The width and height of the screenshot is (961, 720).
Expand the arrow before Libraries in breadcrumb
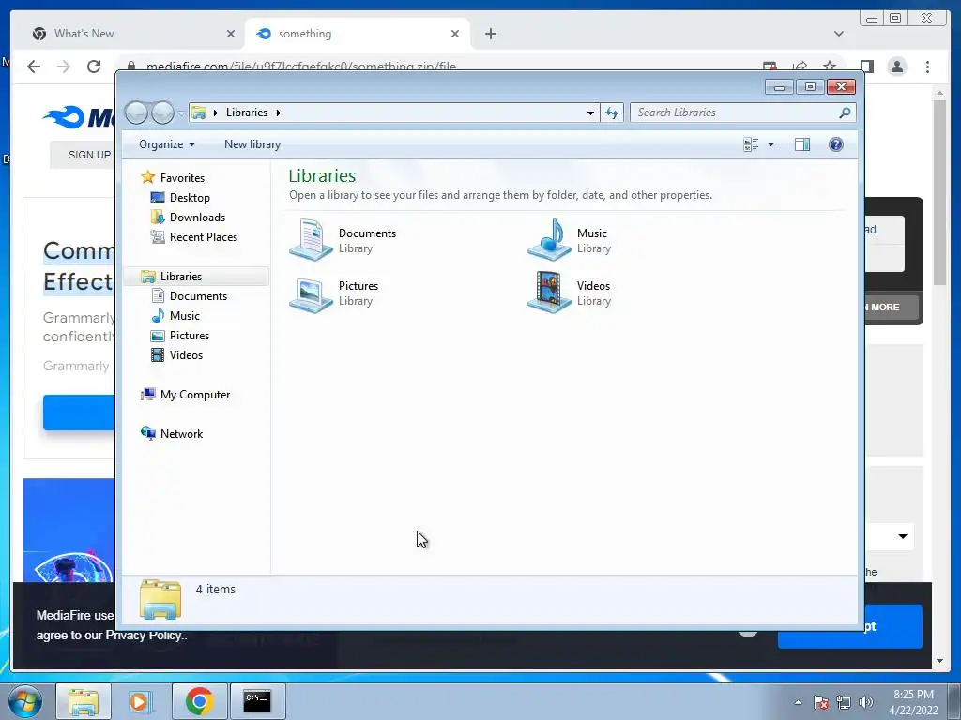[x=216, y=112]
